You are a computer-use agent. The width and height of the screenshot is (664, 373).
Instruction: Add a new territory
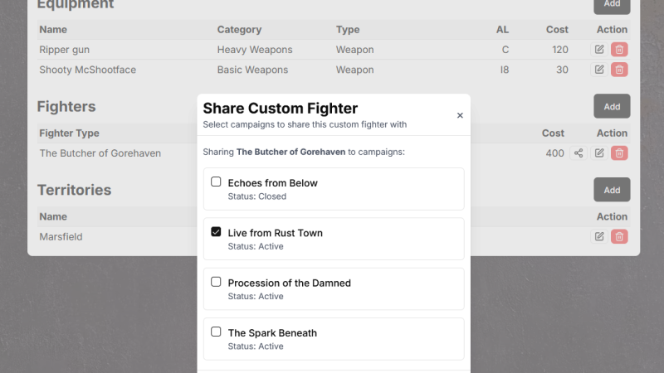click(612, 190)
